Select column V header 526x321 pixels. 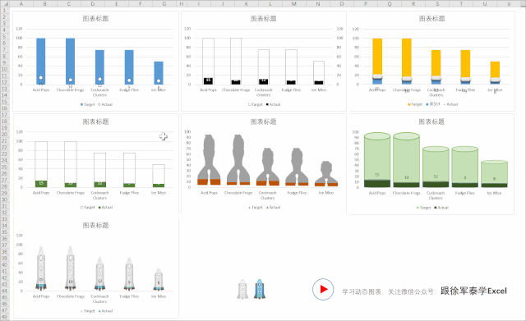(509, 4)
